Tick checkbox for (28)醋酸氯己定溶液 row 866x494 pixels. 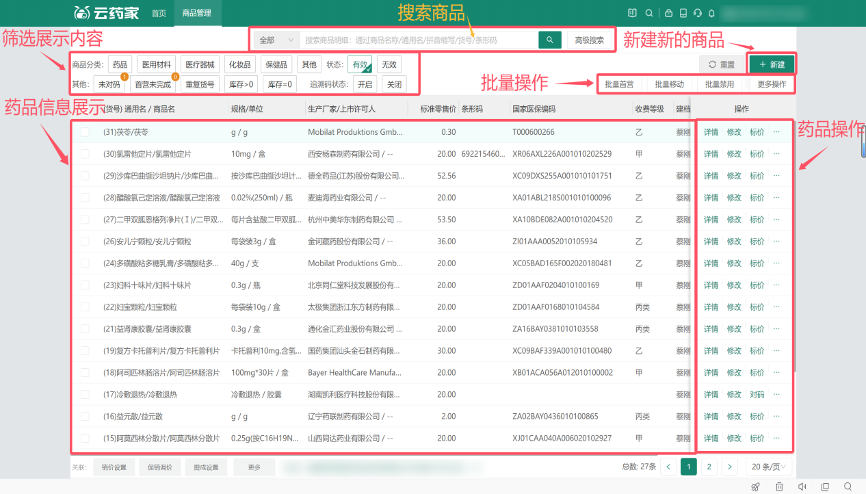coord(85,198)
